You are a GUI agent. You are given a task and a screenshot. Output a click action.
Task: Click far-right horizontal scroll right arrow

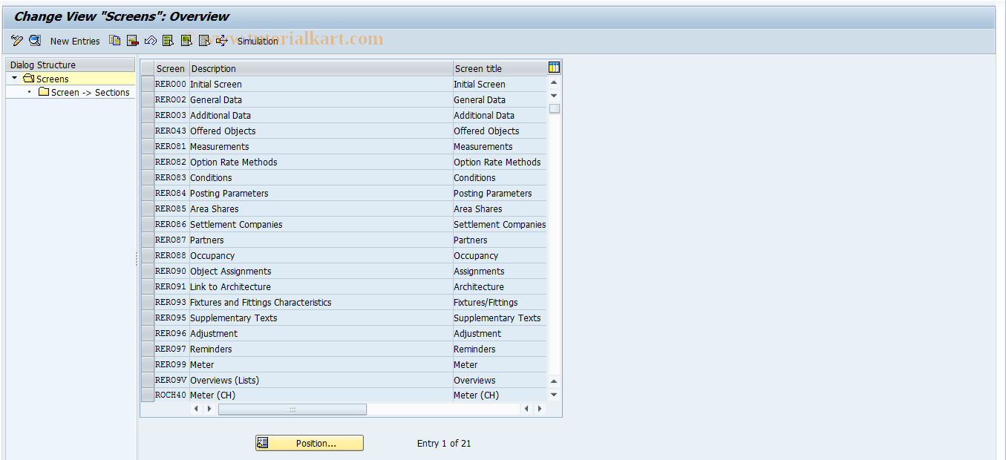coord(540,409)
